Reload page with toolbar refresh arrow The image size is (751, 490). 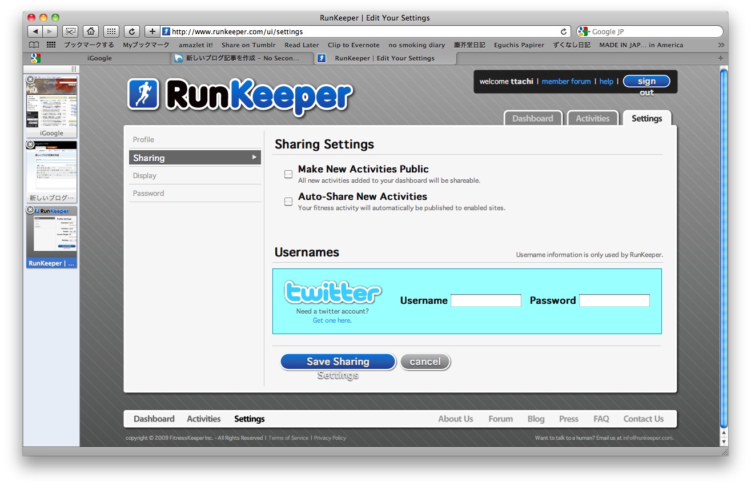(x=132, y=31)
